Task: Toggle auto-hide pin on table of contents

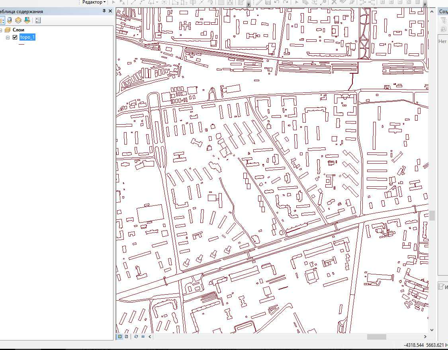Action: [x=104, y=11]
